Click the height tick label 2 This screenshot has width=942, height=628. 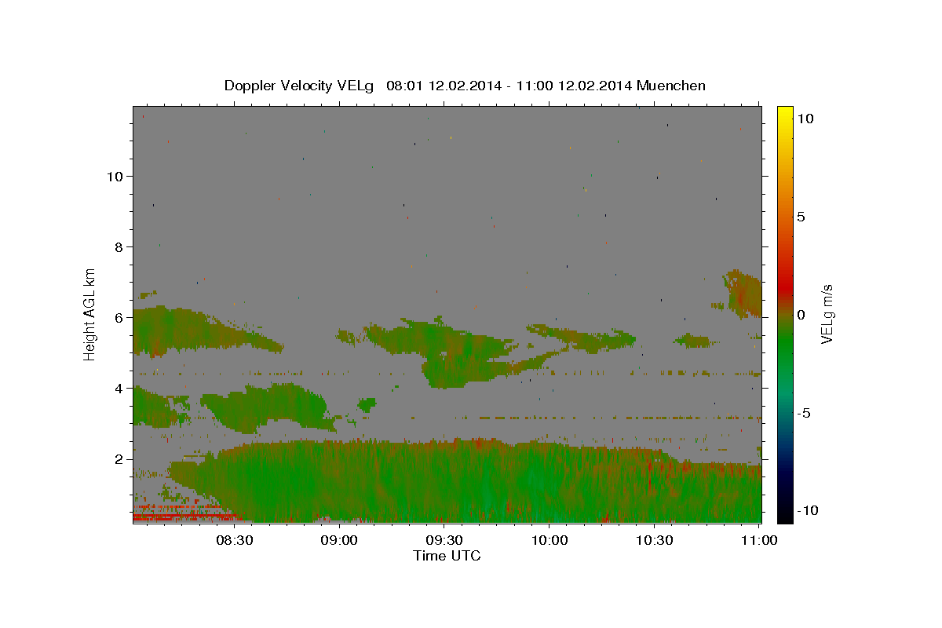pos(120,459)
